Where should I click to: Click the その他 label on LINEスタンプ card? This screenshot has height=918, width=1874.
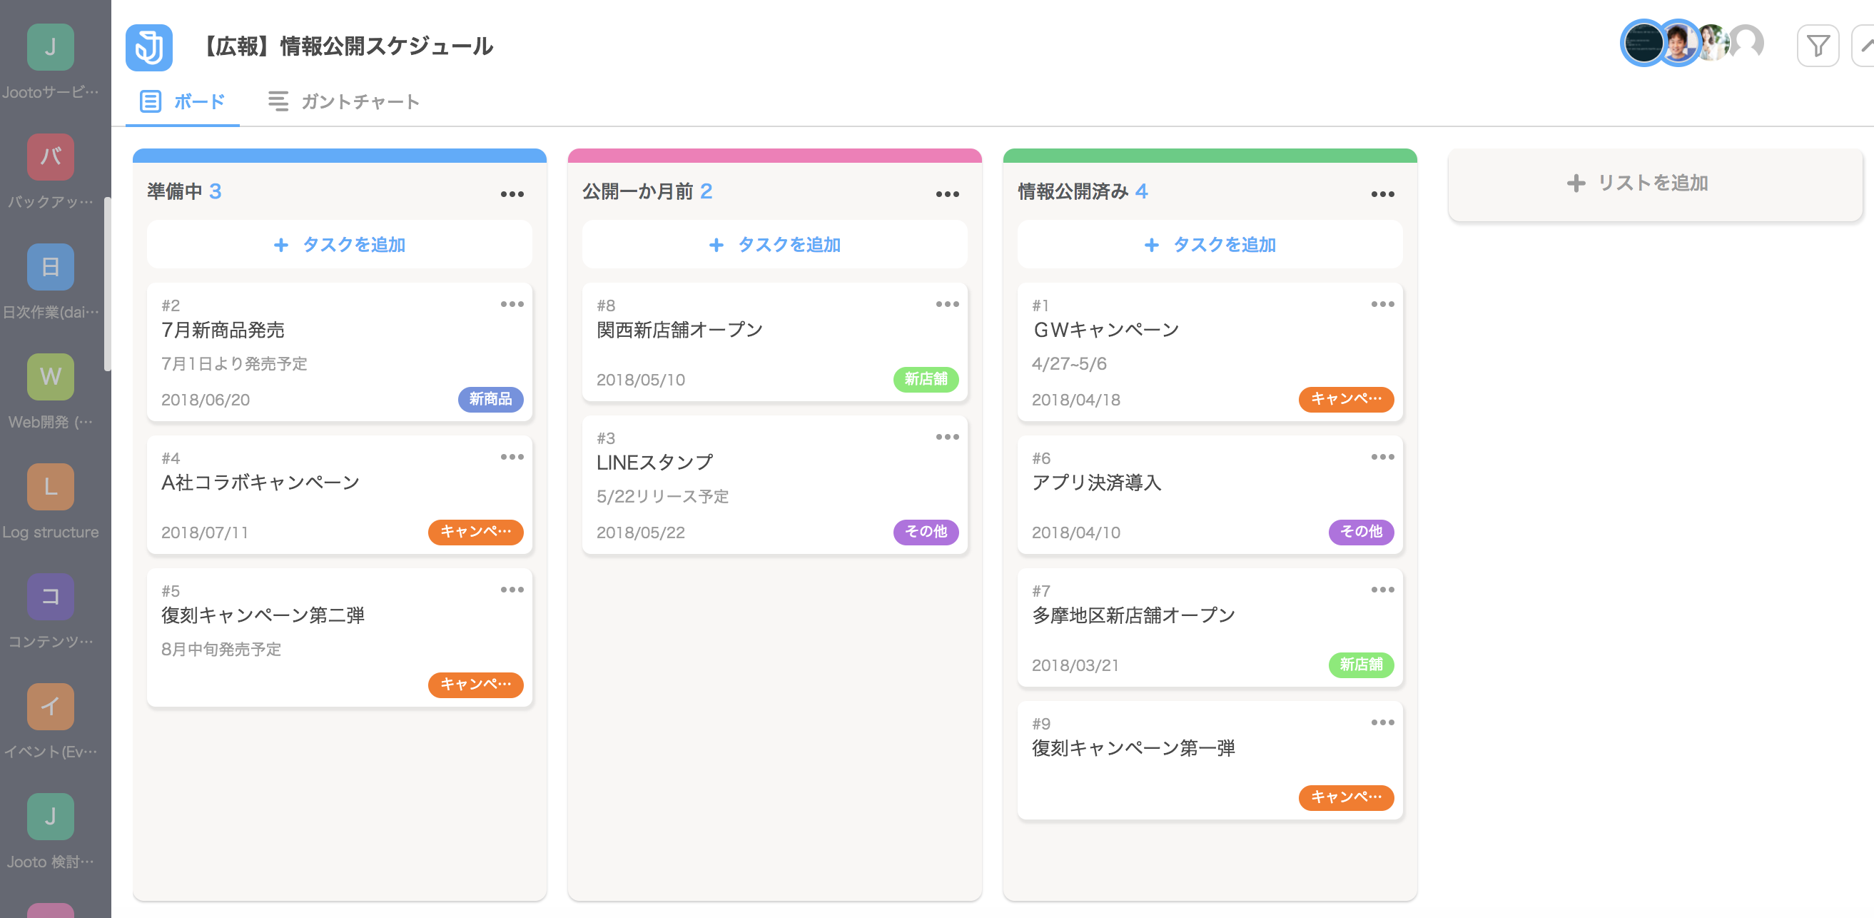click(x=926, y=532)
